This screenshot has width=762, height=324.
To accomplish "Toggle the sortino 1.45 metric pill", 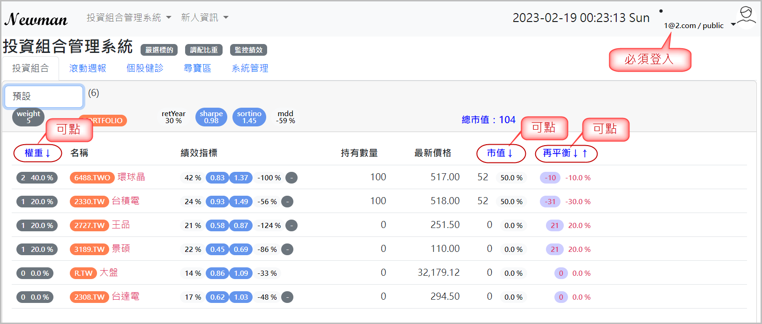I will pos(249,117).
